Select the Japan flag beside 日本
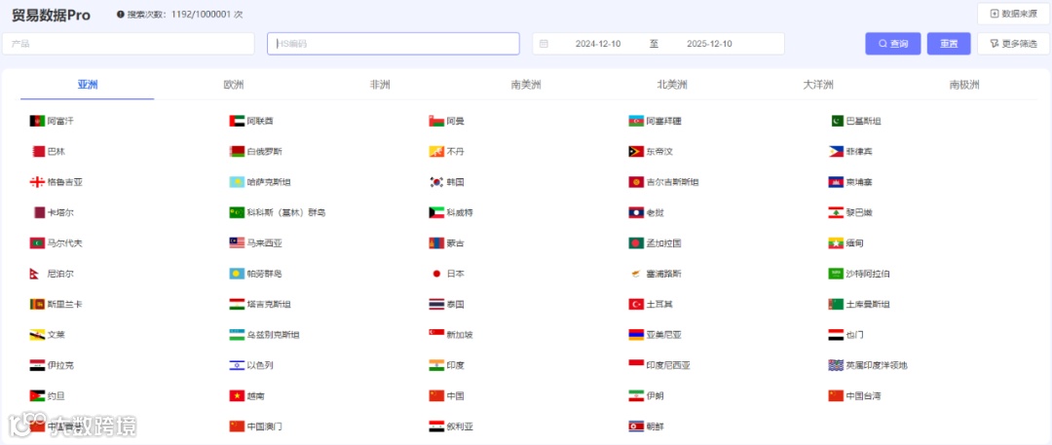The image size is (1052, 445). (436, 274)
